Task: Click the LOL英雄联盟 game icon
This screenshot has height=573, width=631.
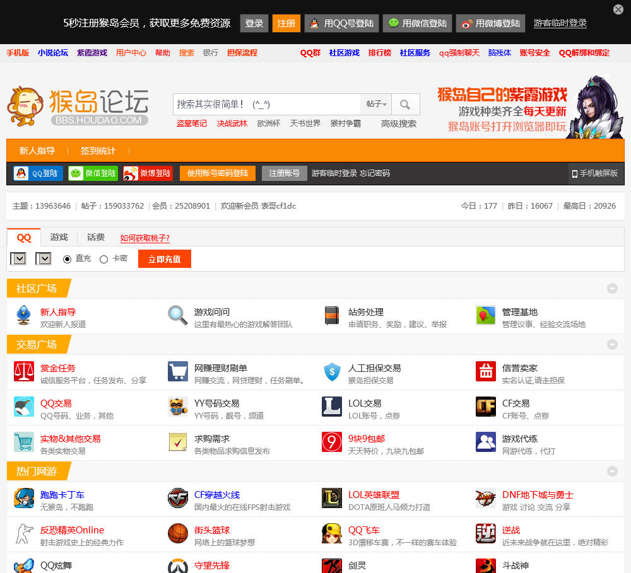Action: [332, 498]
